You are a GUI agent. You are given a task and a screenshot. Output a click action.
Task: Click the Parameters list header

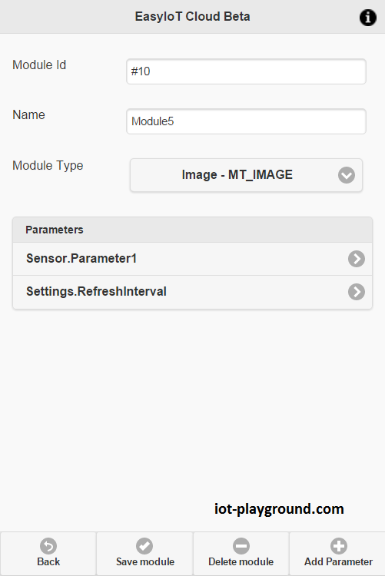click(x=192, y=230)
